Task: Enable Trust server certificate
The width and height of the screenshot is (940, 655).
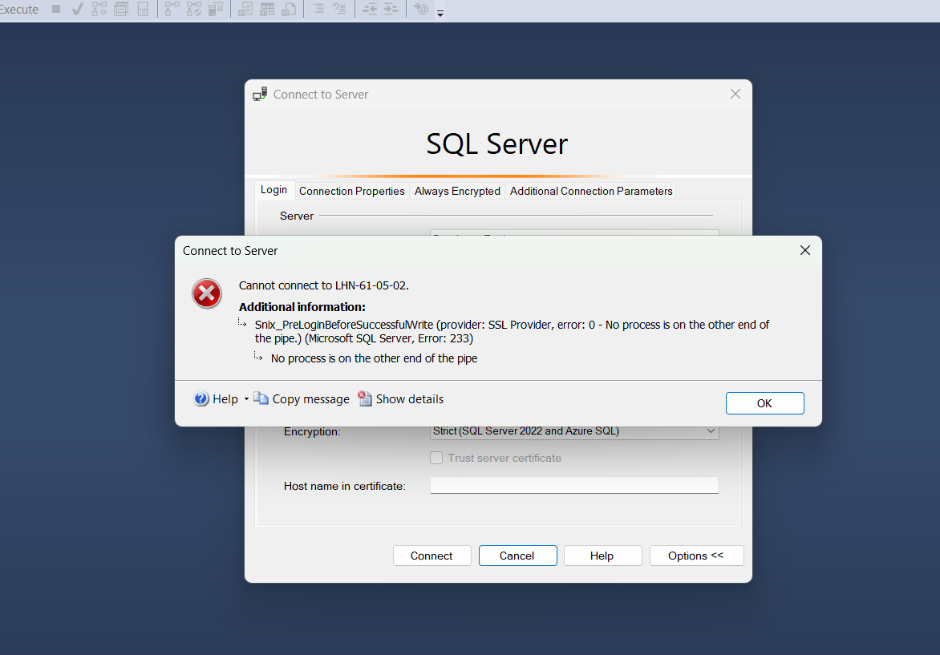Action: point(436,458)
